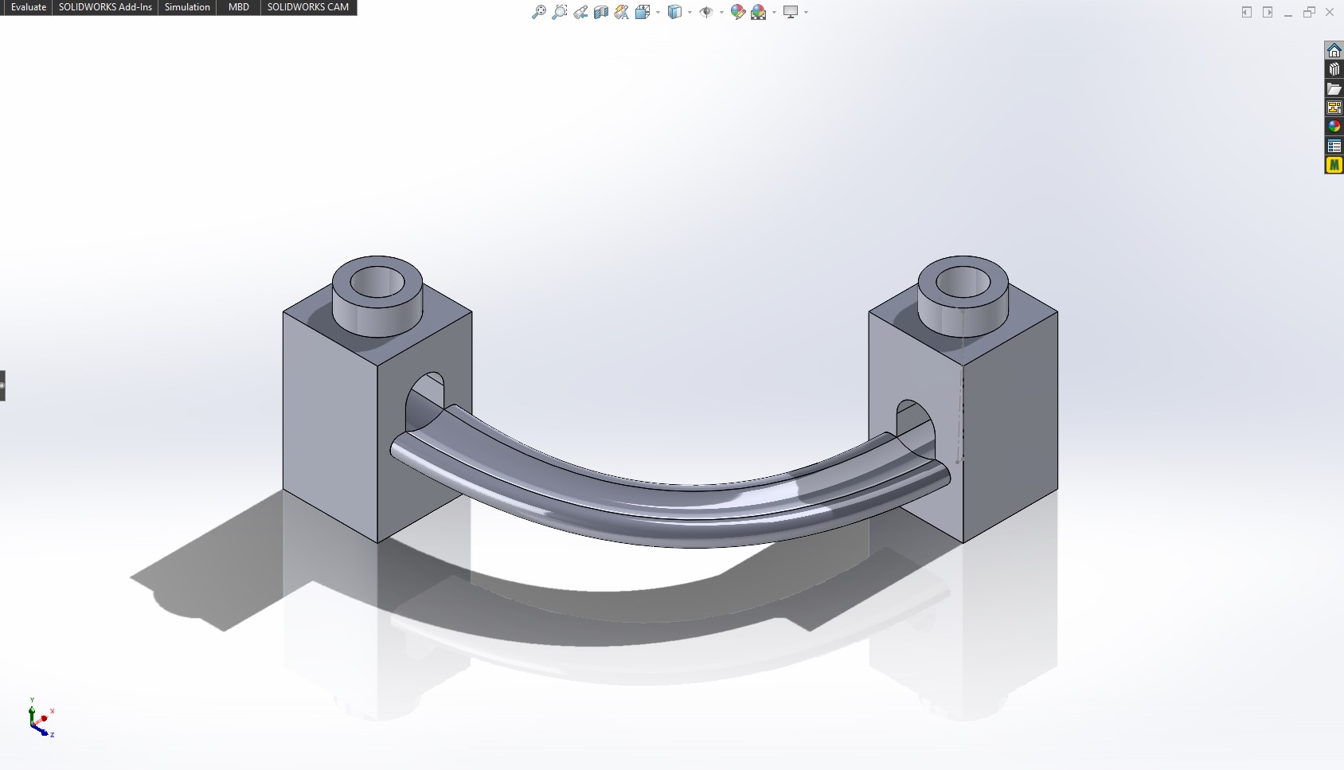
Task: Switch to SOLIDWORKS CAM tab
Action: (308, 7)
